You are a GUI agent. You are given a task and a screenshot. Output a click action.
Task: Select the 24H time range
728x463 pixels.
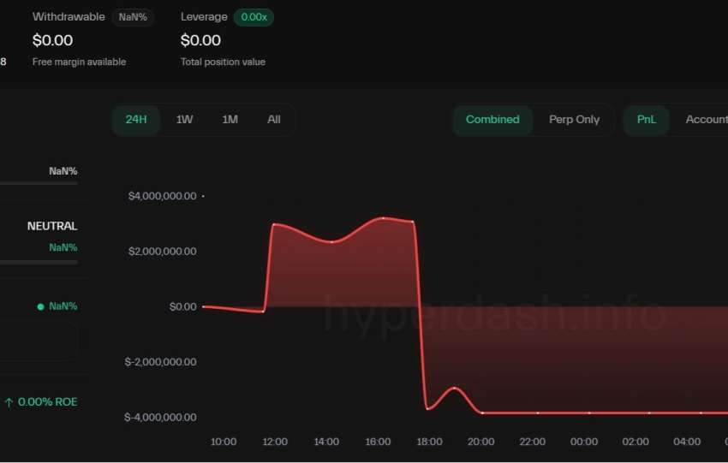point(136,120)
